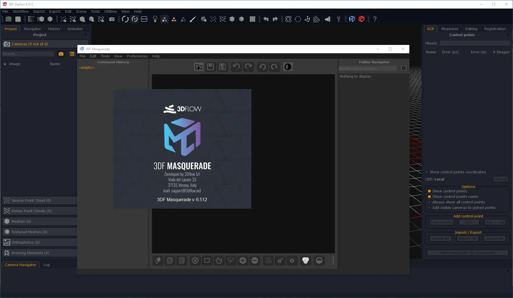
Task: Click the minus subtract-from-mask icon
Action: pos(255,260)
